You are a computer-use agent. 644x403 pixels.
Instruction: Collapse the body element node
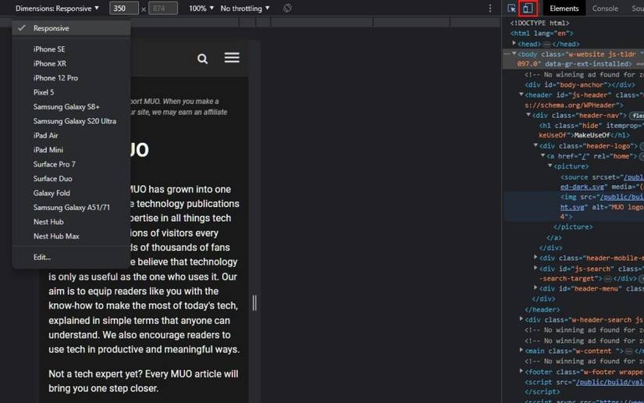[514, 53]
